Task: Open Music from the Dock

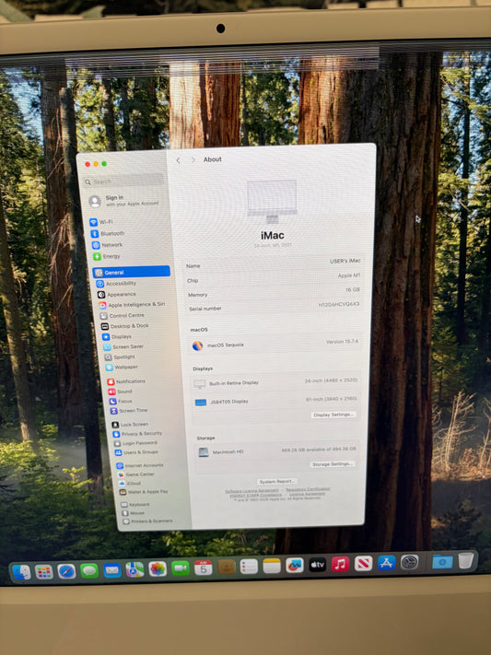Action: click(340, 565)
